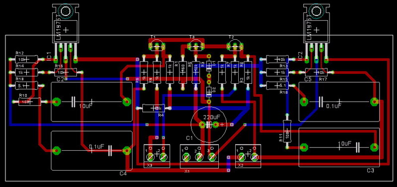Click the C5 reference label

(x=308, y=79)
